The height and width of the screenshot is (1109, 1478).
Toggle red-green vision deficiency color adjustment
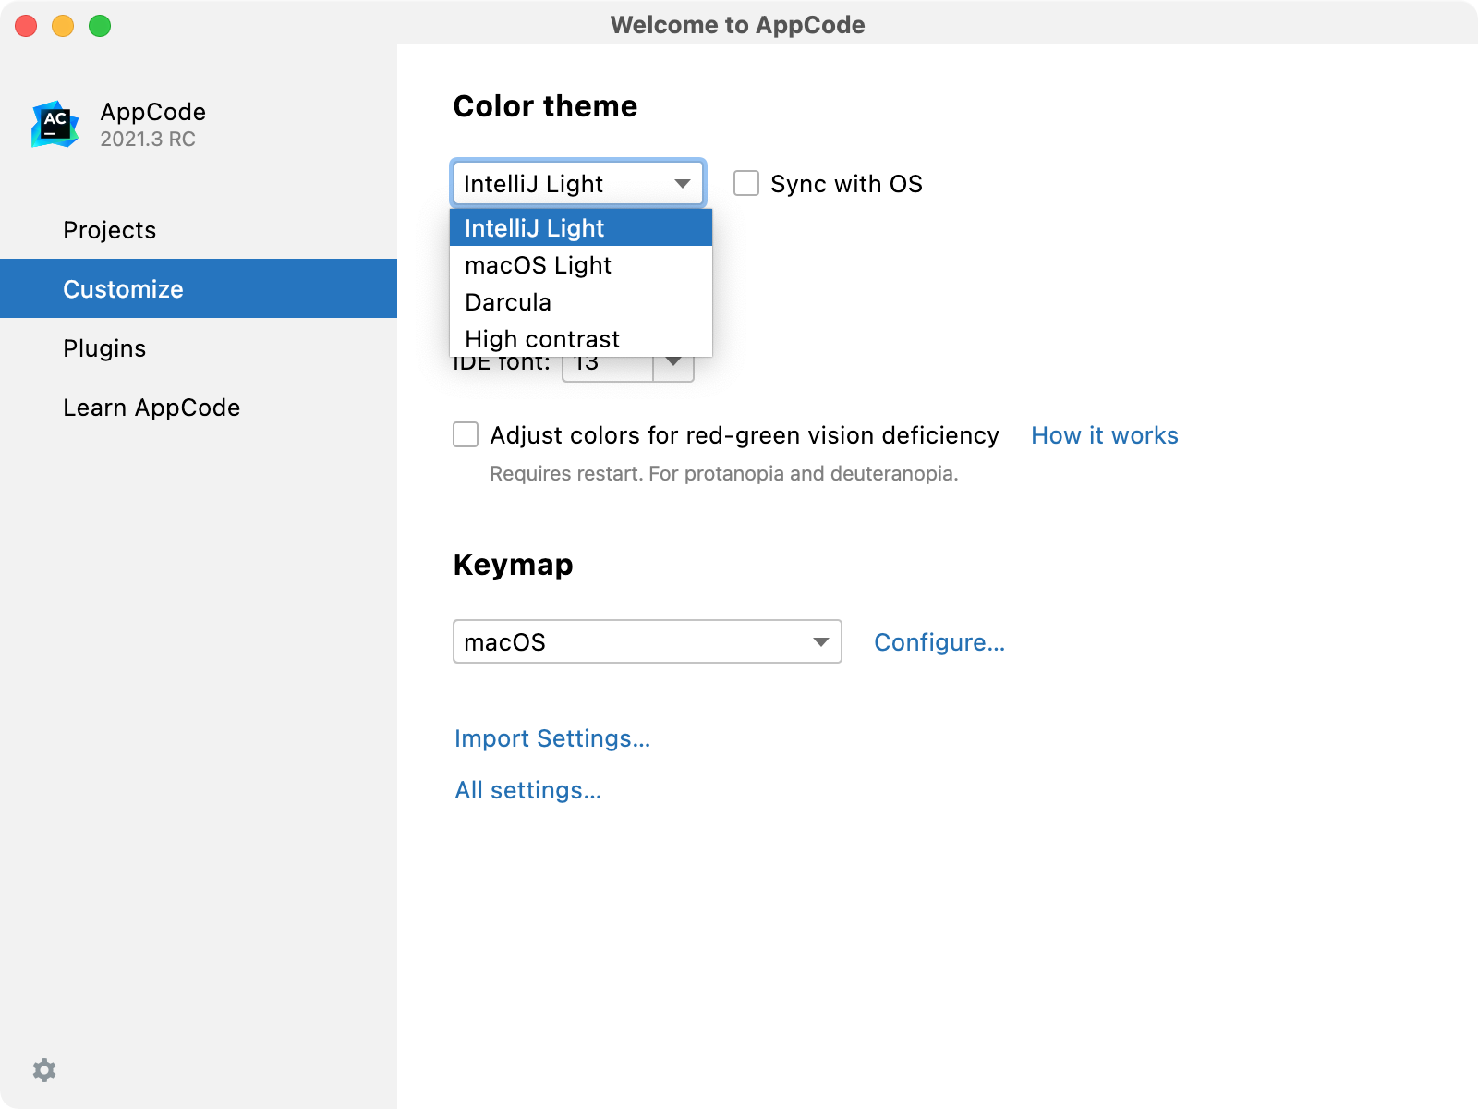point(466,434)
